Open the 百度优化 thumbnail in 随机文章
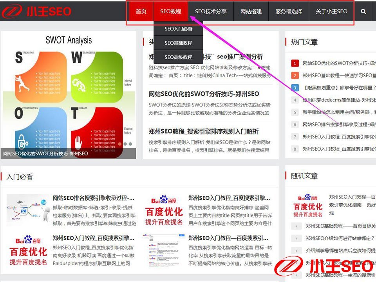 pos(308,205)
